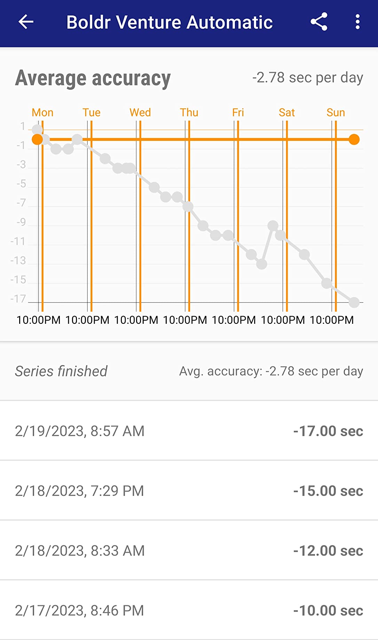
Task: Tap the Average accuracy heading
Action: point(93,78)
